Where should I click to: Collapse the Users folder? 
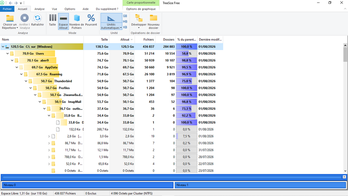click(x=8, y=54)
